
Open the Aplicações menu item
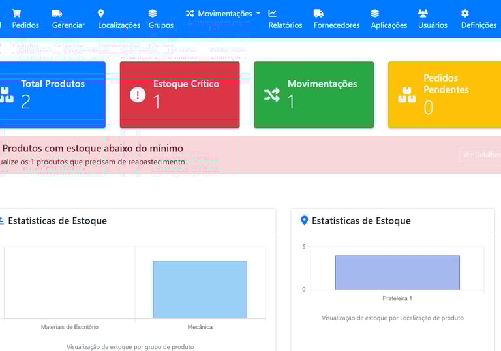click(389, 19)
